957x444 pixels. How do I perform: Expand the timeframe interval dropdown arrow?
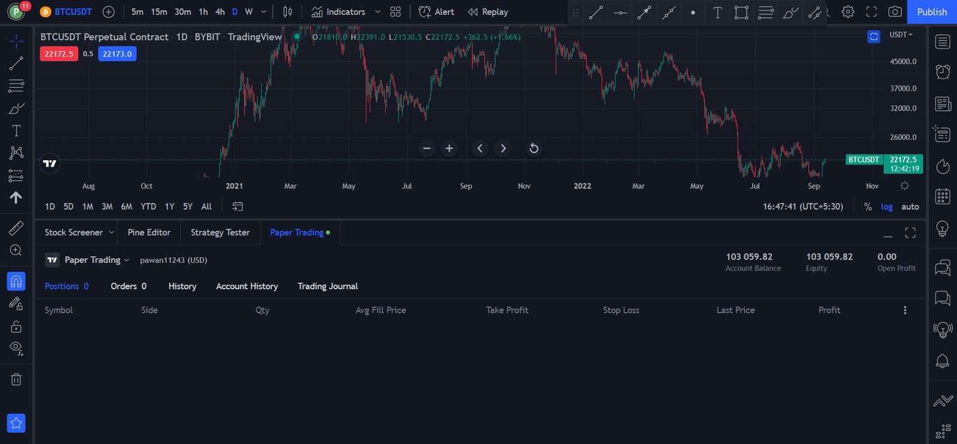point(263,12)
